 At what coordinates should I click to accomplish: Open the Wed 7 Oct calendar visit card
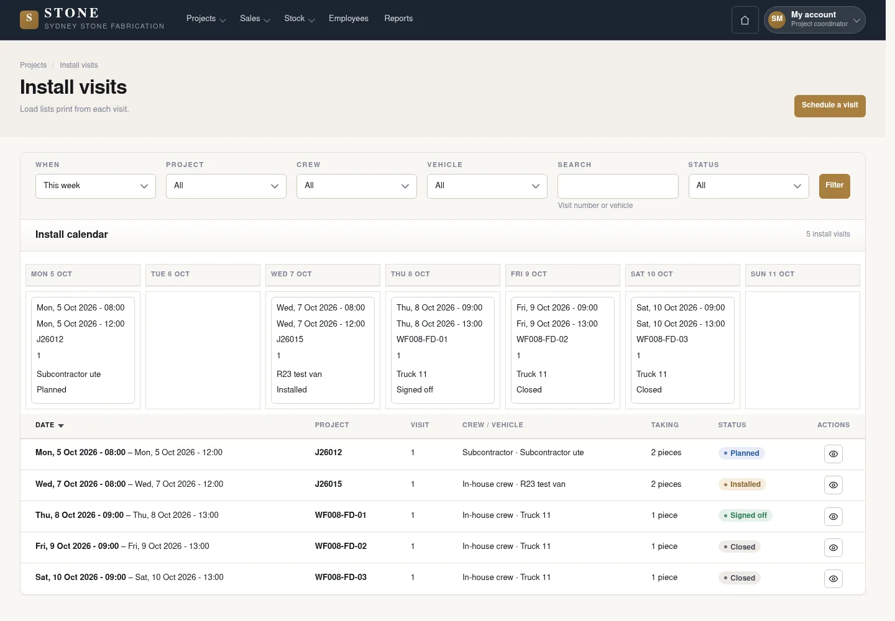(323, 350)
